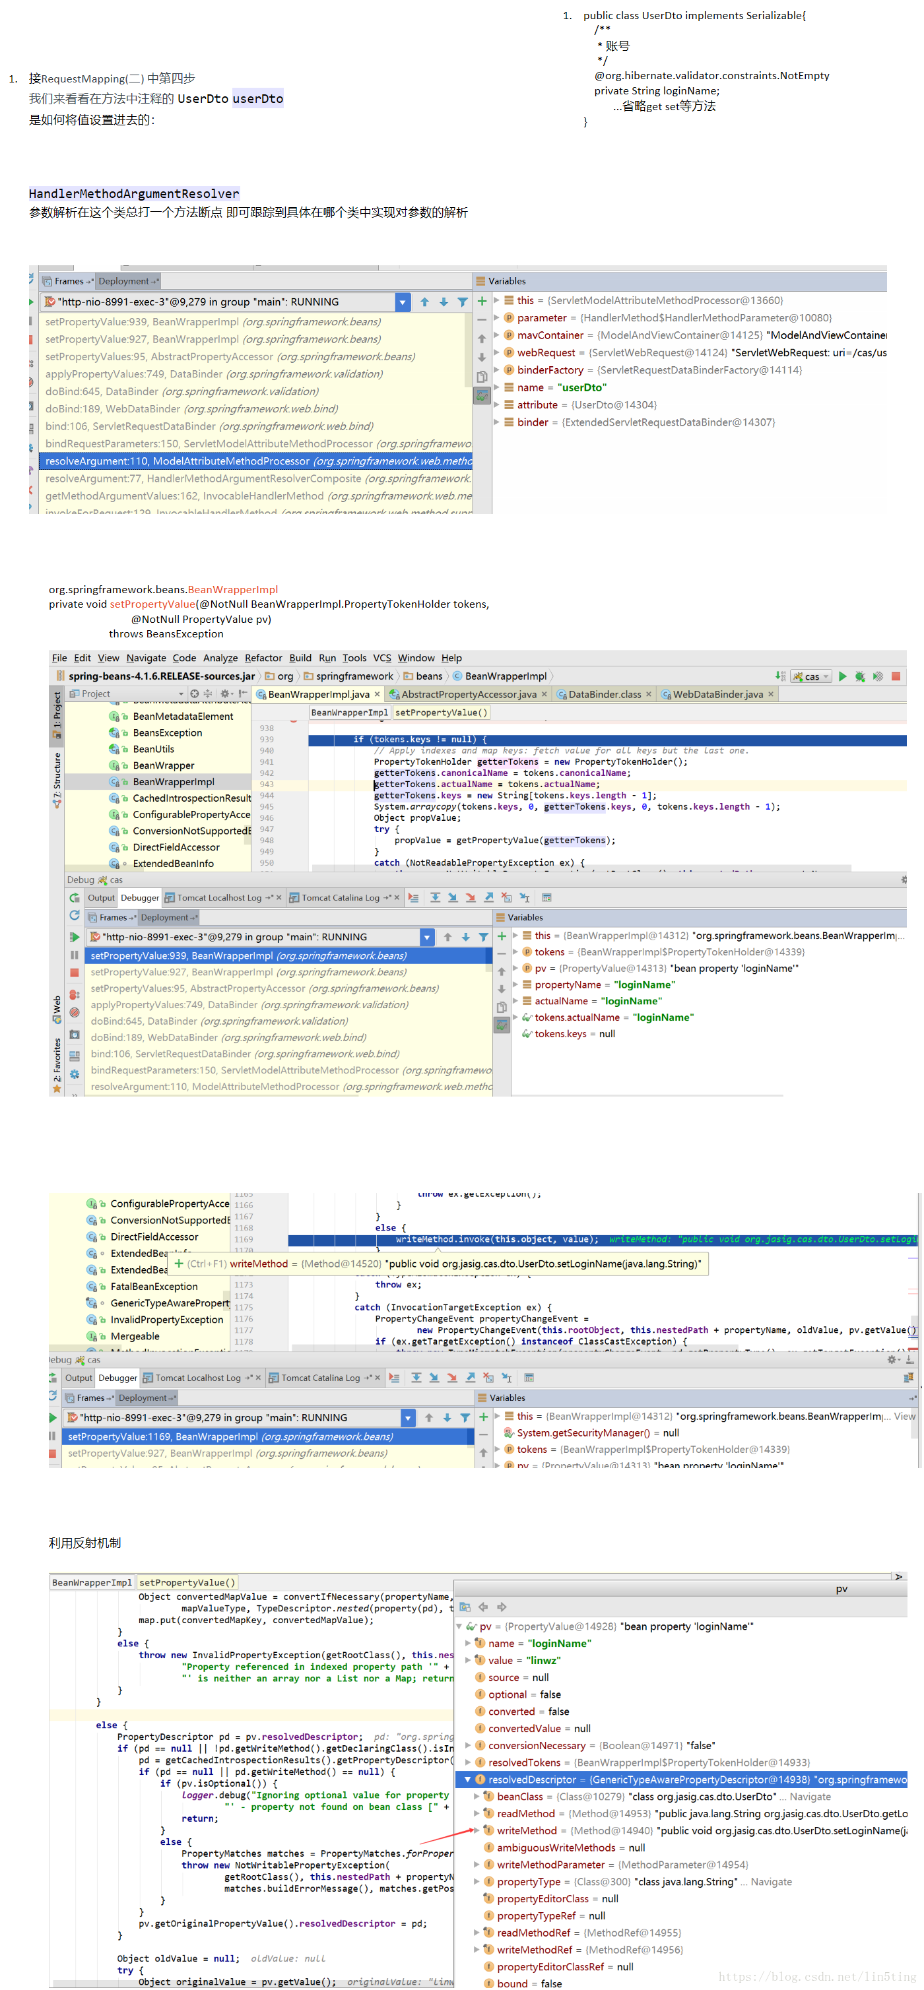Collapse the resolvedDescriptor node
Viewport: 924px width, 1990px height.
pyautogui.click(x=467, y=1779)
